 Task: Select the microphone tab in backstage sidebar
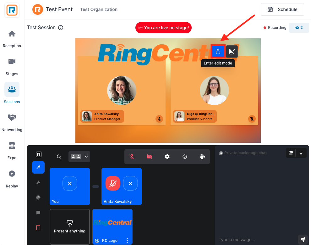coord(38,167)
